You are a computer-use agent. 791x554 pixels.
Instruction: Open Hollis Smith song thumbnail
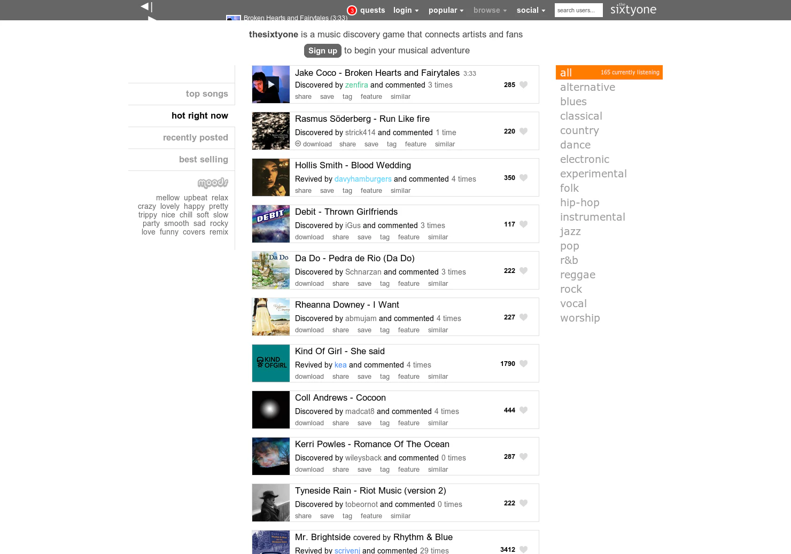click(271, 177)
